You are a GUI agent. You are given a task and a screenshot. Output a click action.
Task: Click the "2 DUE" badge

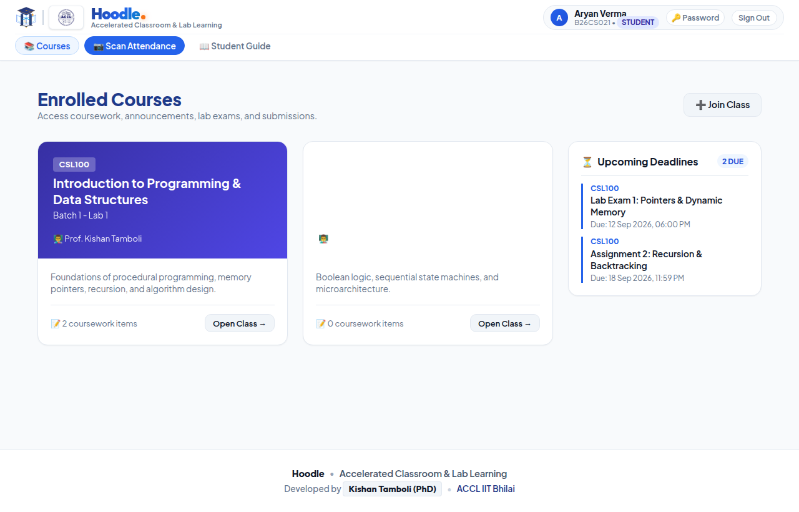[732, 162]
